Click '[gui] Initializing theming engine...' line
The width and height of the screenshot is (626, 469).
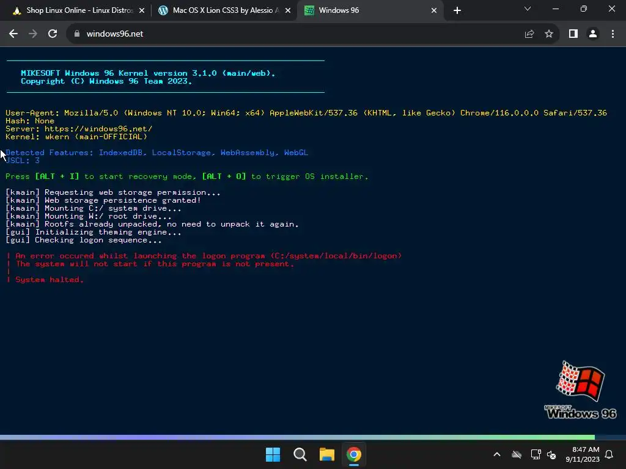tap(94, 232)
